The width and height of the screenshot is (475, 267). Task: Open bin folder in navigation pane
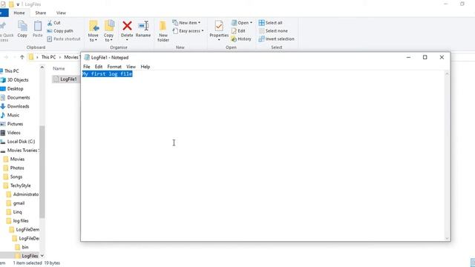click(24, 247)
